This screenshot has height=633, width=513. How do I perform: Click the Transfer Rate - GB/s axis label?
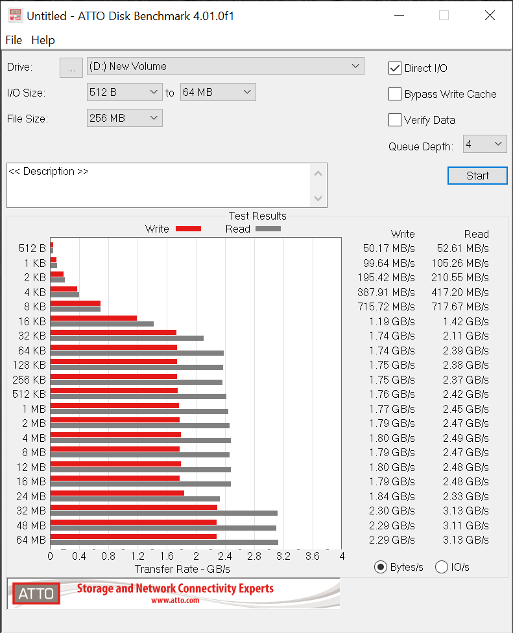(182, 570)
